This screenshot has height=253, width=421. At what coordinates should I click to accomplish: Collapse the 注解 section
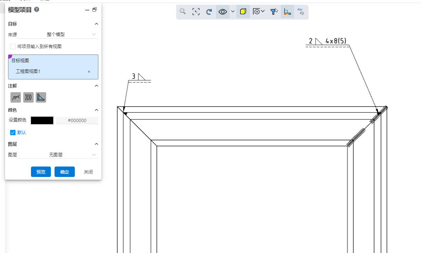tap(96, 86)
